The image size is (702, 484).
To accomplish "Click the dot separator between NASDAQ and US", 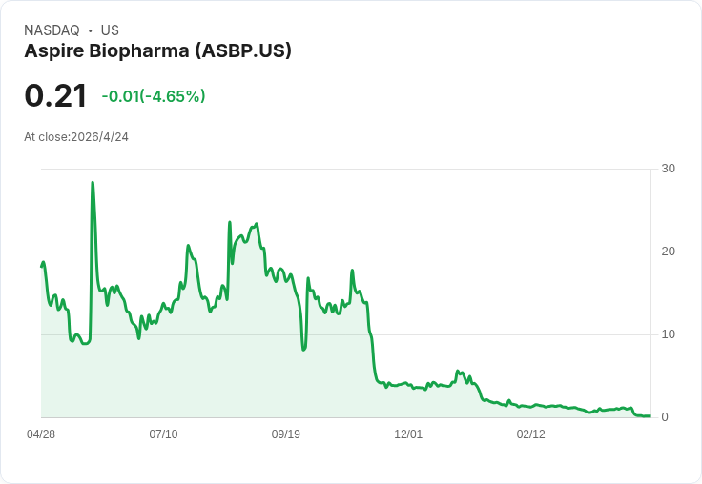I will (x=90, y=30).
